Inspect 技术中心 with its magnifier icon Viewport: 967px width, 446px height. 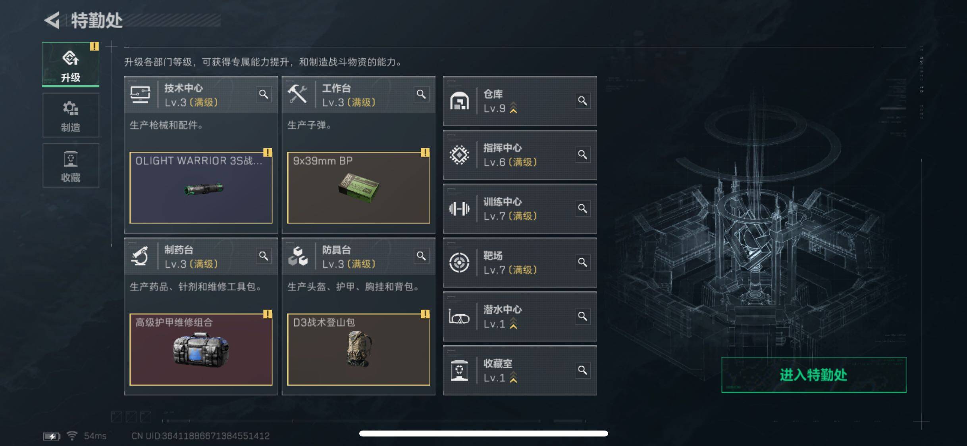(x=264, y=94)
